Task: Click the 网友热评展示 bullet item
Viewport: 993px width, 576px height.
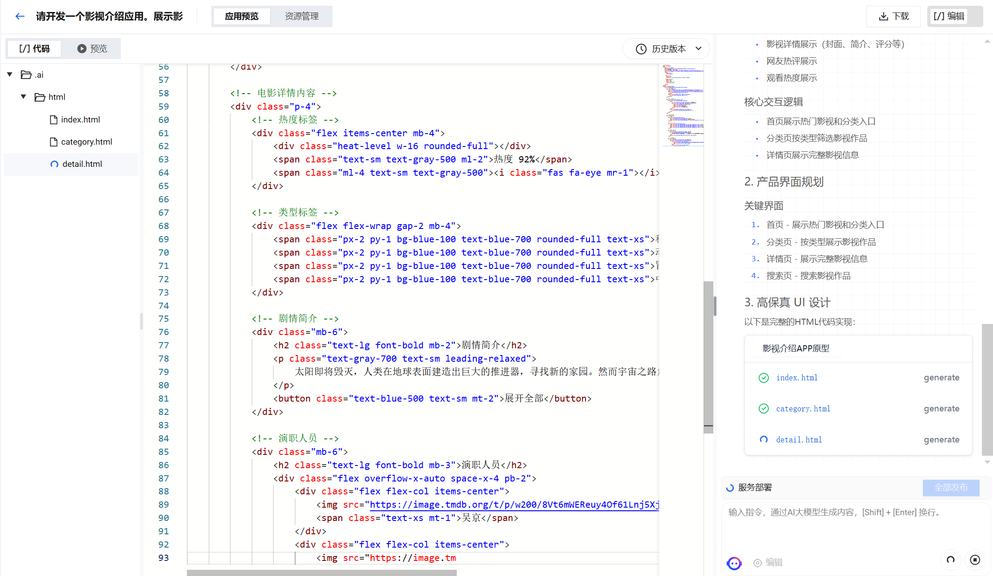Action: click(791, 61)
